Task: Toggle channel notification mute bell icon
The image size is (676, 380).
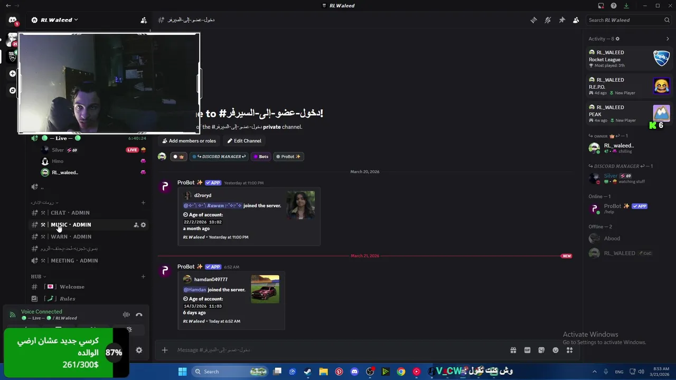Action: pos(548,20)
